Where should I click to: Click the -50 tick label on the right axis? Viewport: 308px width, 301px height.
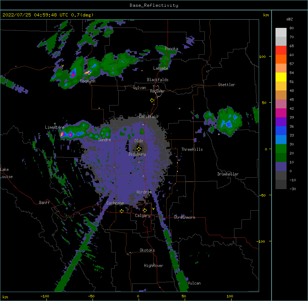[262, 195]
